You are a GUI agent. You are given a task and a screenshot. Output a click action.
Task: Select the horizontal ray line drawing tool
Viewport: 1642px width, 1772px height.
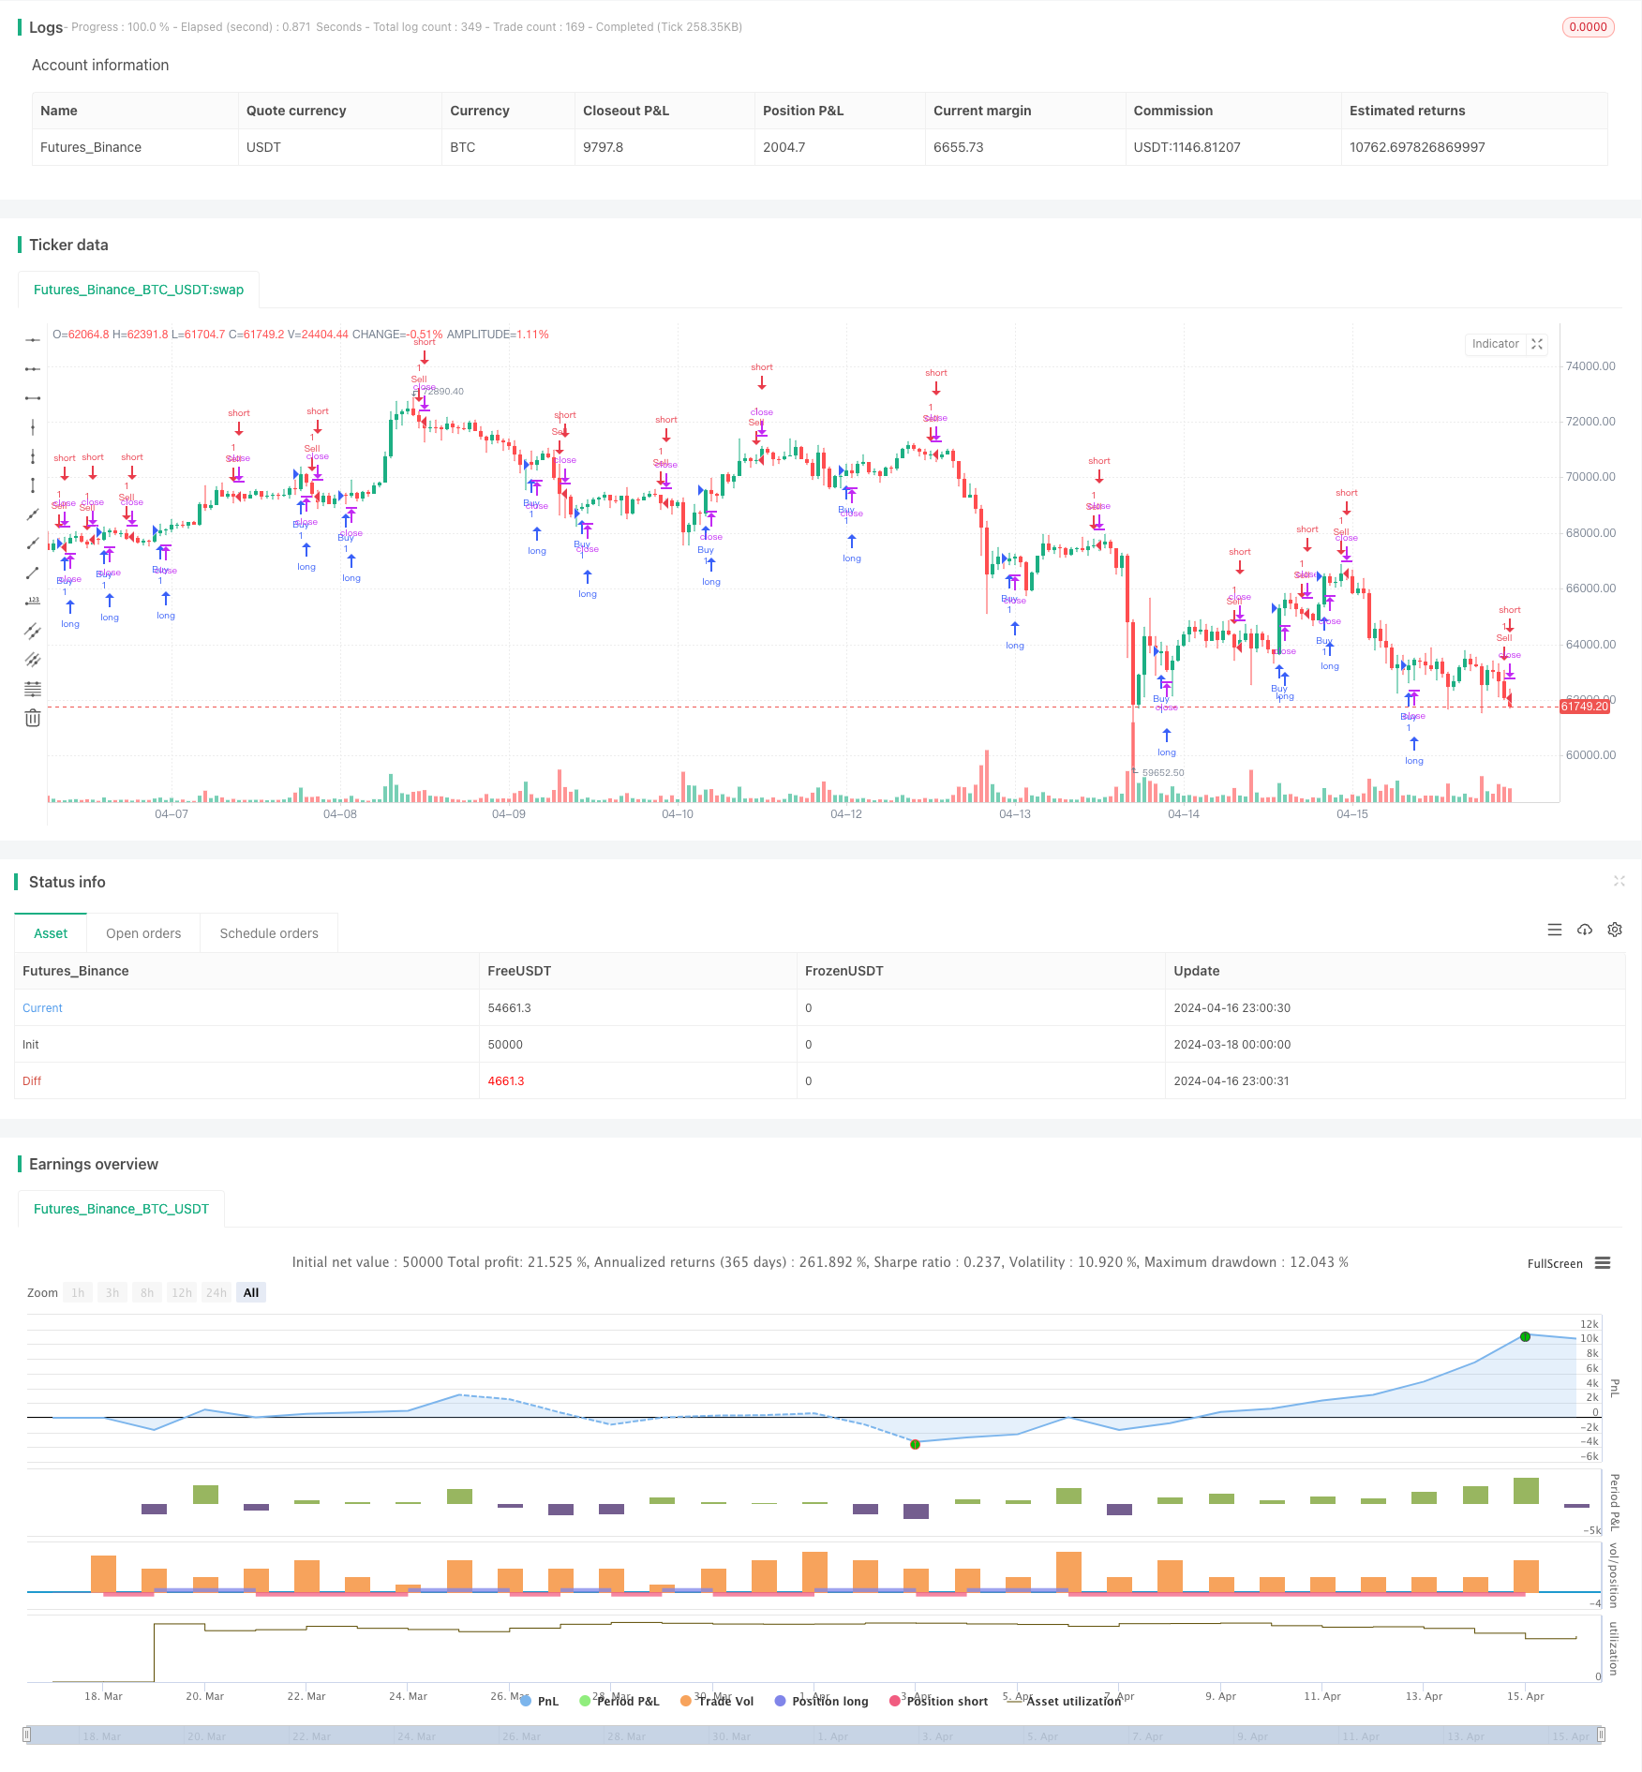pos(33,340)
